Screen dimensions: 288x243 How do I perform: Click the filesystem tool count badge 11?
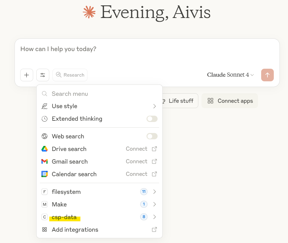(x=144, y=192)
